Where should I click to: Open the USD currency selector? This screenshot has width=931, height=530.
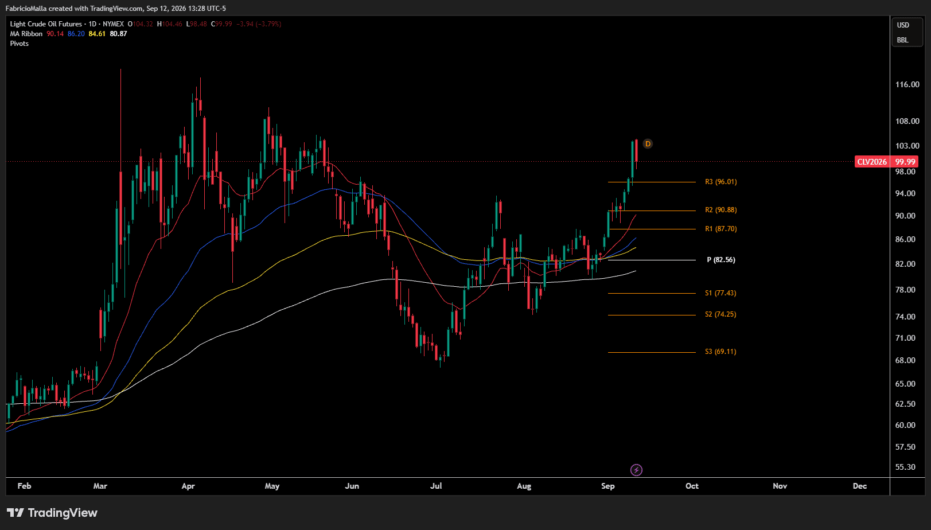903,25
